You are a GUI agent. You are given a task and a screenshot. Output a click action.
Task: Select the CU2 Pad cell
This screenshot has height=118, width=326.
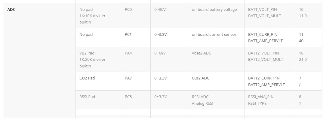point(98,81)
